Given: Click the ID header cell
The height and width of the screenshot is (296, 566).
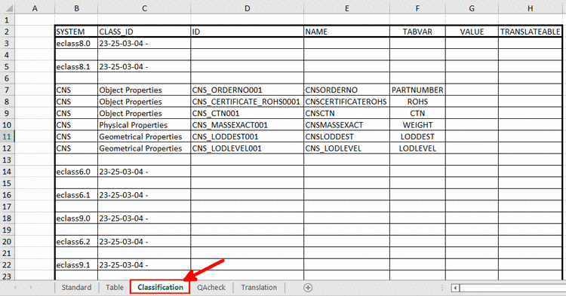Looking at the screenshot, I should 248,32.
